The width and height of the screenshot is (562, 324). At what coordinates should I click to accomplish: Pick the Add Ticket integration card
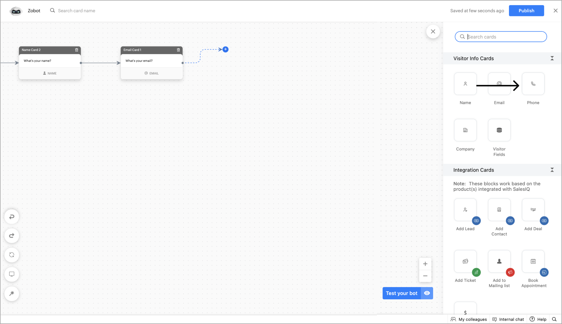(465, 262)
